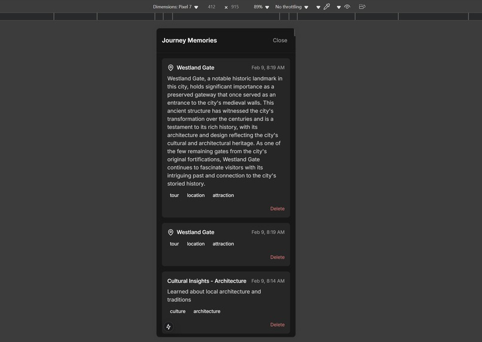
Task: Open the 89% zoom dropdown
Action: pyautogui.click(x=261, y=7)
